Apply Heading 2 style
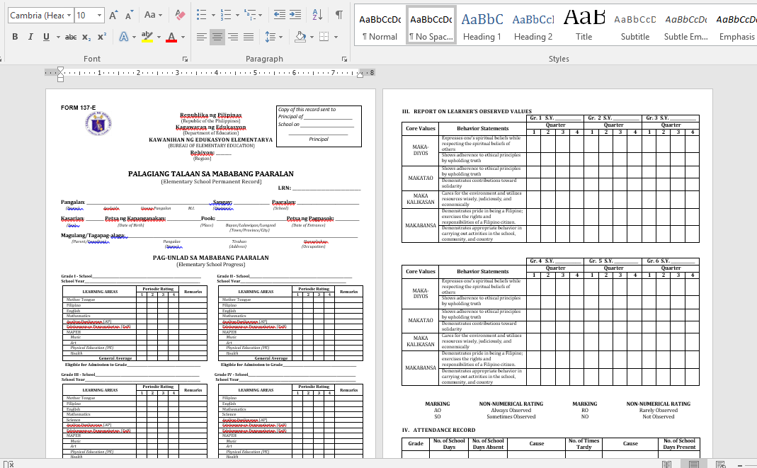Screen dimensions: 757x468 [x=533, y=25]
